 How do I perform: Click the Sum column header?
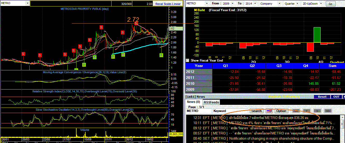332,66
